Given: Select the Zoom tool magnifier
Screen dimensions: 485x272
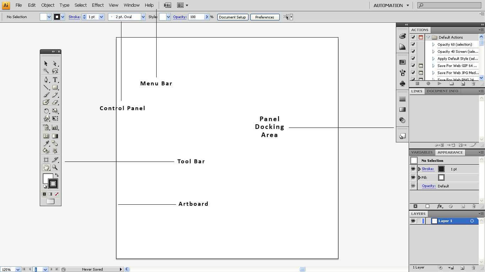Looking at the screenshot, I should tap(55, 167).
